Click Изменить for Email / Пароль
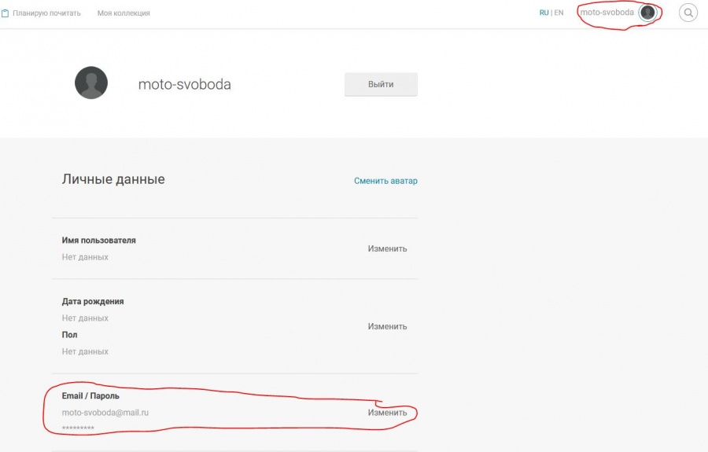Image resolution: width=708 pixels, height=452 pixels. [x=387, y=413]
